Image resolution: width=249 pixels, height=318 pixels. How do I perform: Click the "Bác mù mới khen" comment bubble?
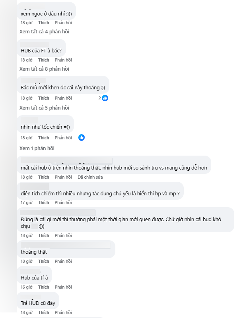coord(63,88)
